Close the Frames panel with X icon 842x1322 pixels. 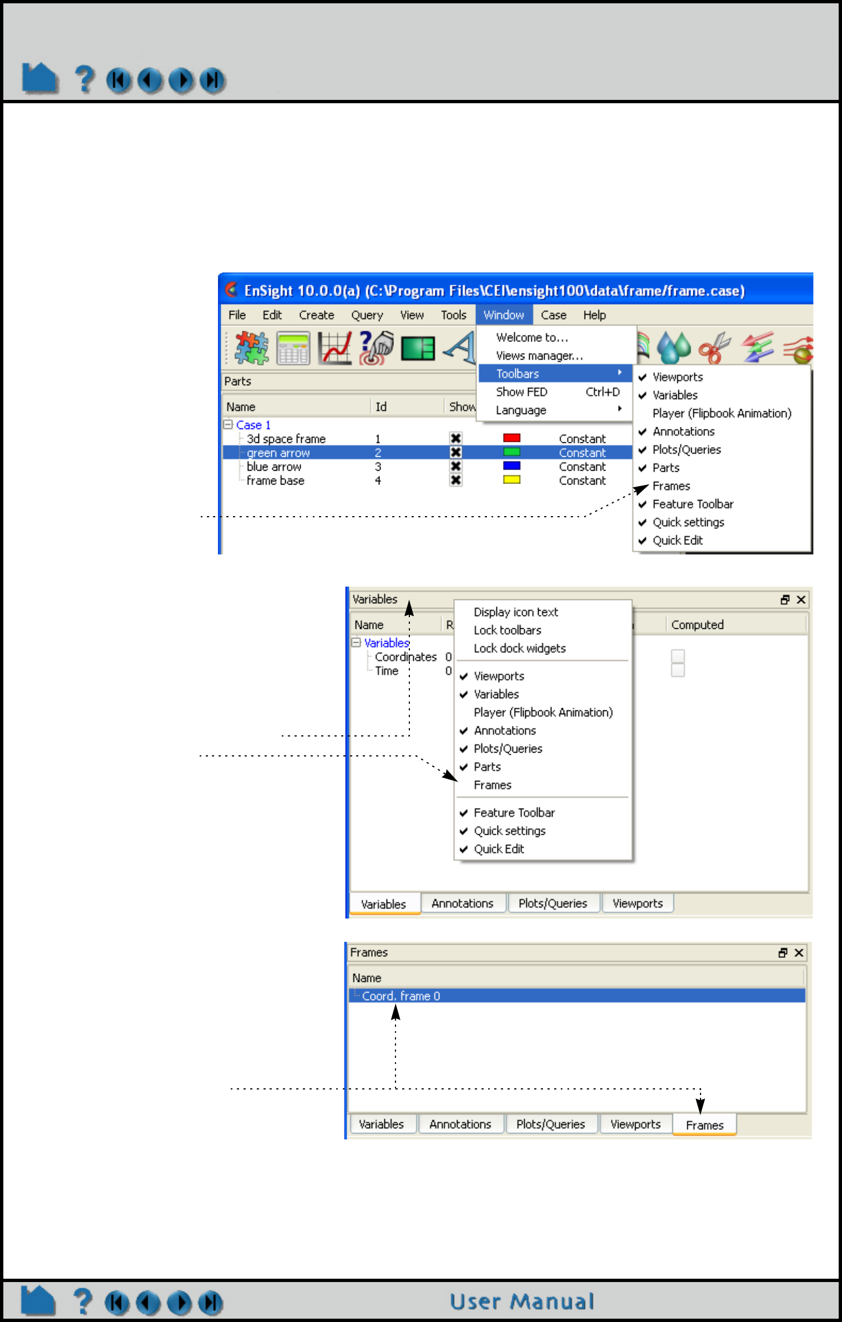point(799,952)
